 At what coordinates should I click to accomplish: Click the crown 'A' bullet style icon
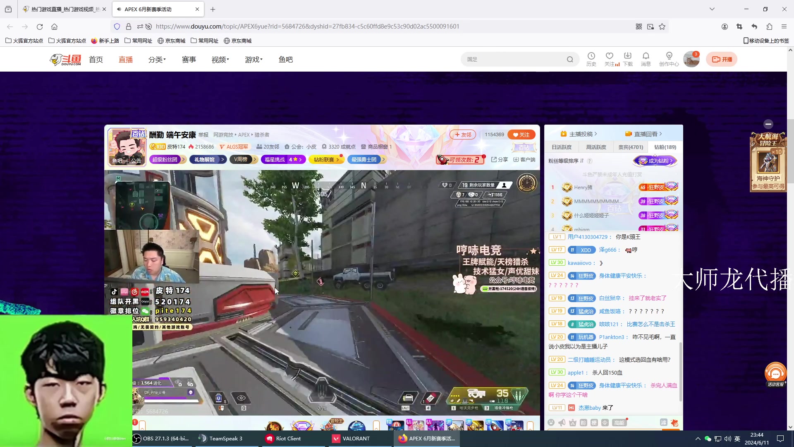point(572,422)
